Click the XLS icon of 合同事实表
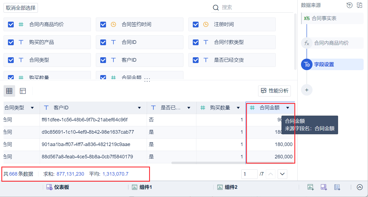This screenshot has width=368, height=197. [x=307, y=18]
